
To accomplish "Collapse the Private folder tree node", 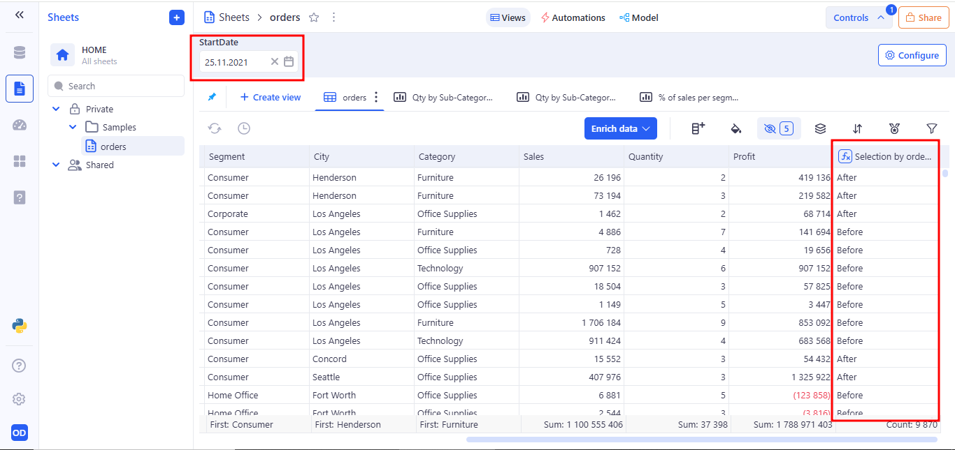I will point(57,109).
